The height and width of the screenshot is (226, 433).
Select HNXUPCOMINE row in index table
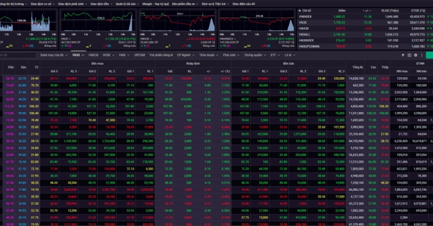point(365,46)
